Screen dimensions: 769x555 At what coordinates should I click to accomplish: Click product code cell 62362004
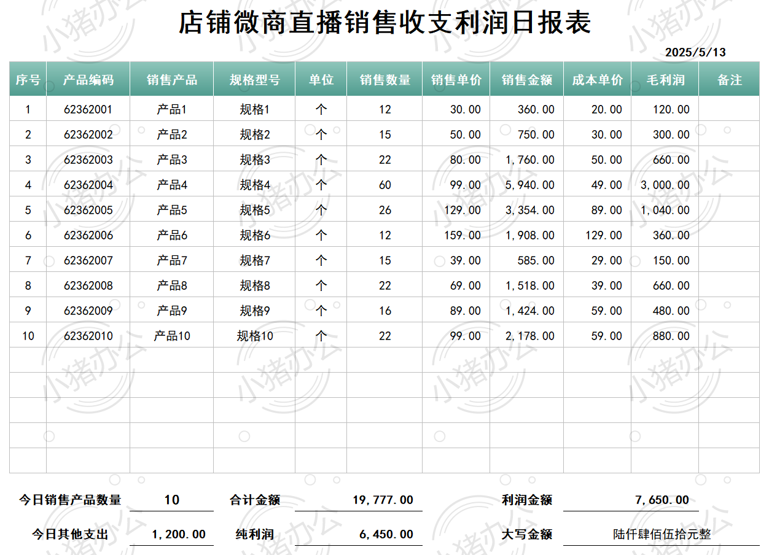point(88,185)
